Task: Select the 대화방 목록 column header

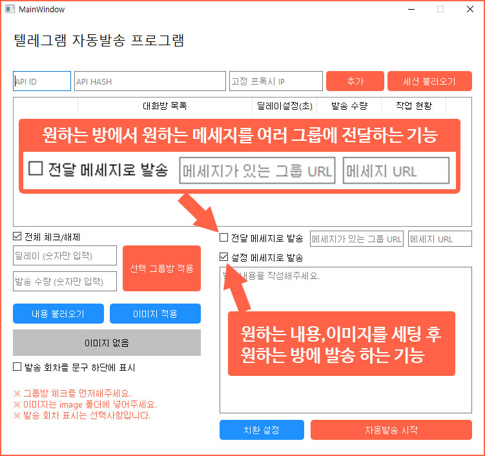Action: point(165,106)
